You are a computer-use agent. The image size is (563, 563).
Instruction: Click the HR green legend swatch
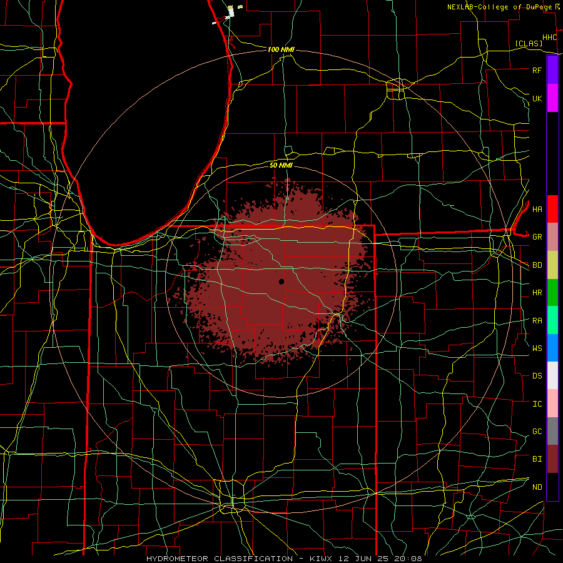click(552, 293)
